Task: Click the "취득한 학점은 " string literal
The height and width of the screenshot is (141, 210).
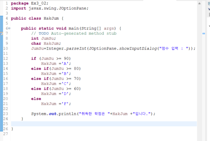Action: 94,114
